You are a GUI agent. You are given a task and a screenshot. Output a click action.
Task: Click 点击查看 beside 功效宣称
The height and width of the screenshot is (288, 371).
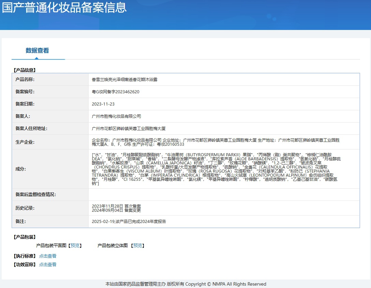click(x=48, y=265)
